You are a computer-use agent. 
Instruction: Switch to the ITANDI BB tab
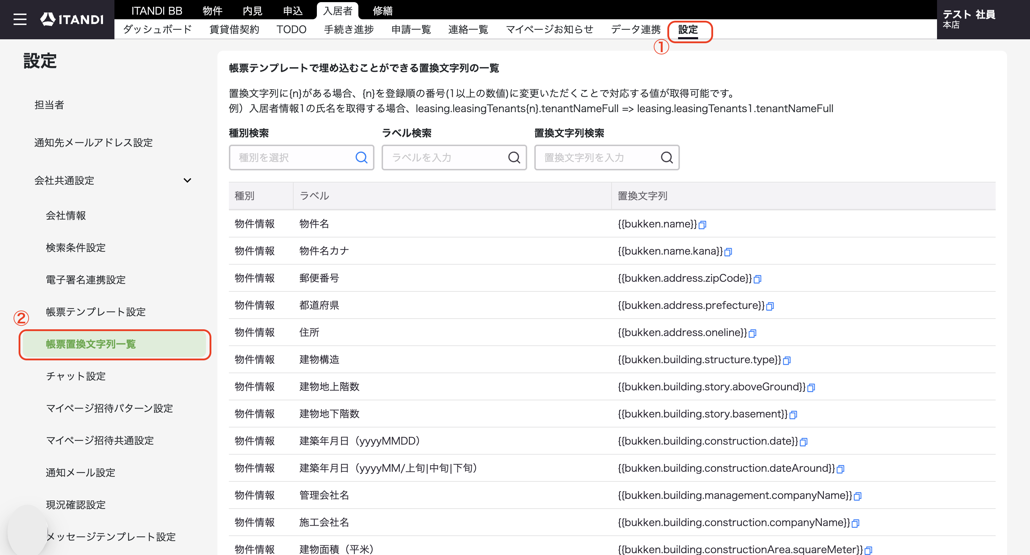pyautogui.click(x=157, y=10)
